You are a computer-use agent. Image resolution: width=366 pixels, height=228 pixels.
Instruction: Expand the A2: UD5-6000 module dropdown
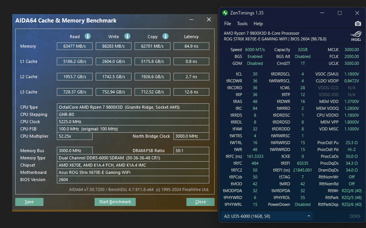pos(266,216)
